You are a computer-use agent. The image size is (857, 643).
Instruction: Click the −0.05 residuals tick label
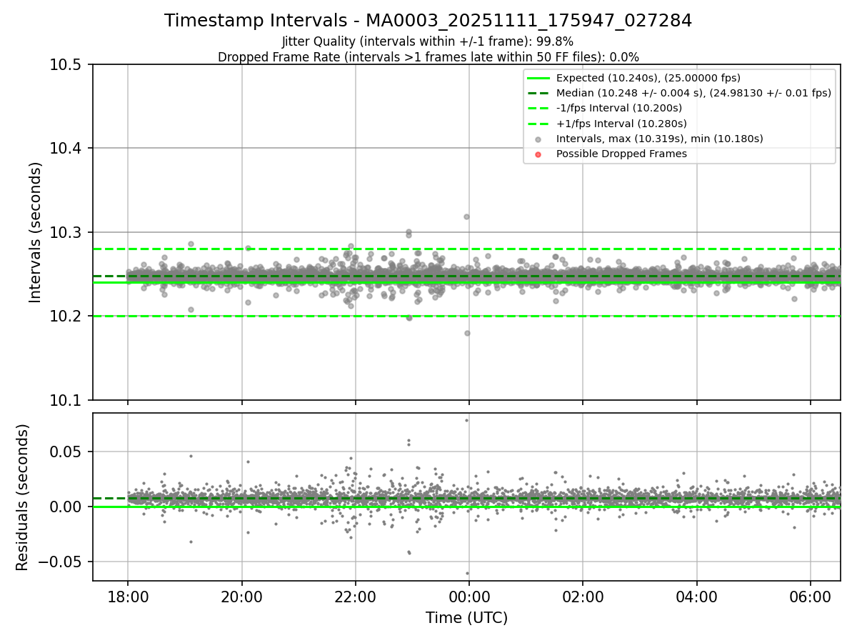61,562
